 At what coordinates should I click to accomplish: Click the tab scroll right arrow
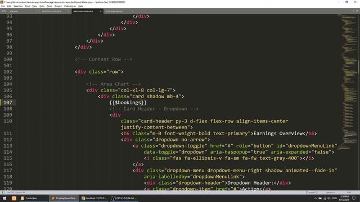click(x=5, y=11)
